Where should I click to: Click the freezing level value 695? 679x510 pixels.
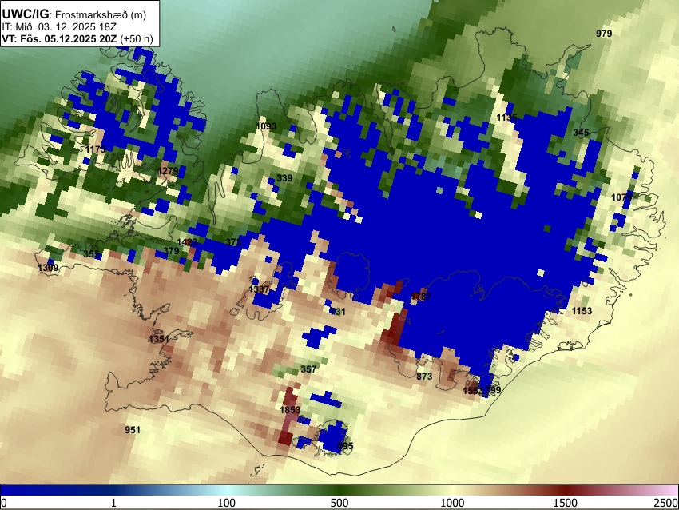coord(346,445)
